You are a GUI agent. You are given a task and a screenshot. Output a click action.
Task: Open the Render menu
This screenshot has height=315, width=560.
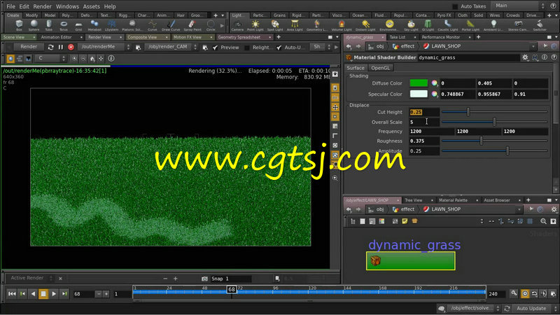(42, 6)
